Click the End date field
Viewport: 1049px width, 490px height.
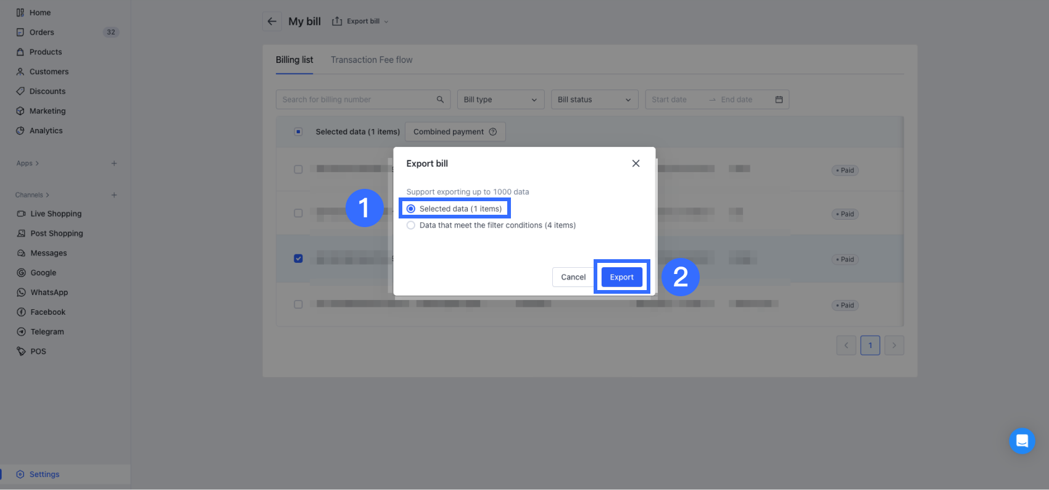(x=737, y=99)
